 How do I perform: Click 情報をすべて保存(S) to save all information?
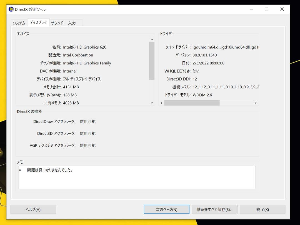pos(215,209)
